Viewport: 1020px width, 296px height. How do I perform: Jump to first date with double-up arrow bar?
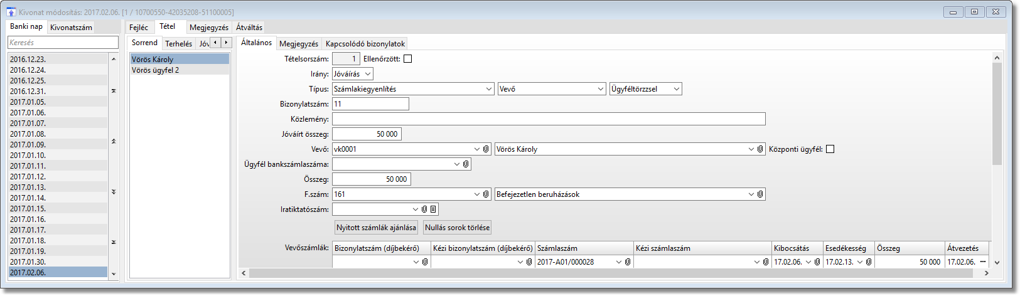[x=114, y=91]
